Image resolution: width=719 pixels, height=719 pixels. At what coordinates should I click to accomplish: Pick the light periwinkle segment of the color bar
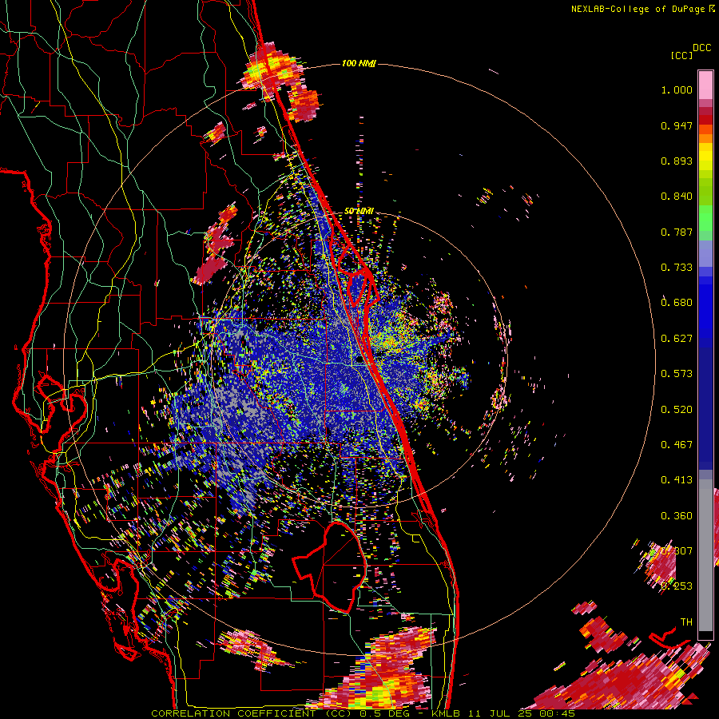point(705,253)
